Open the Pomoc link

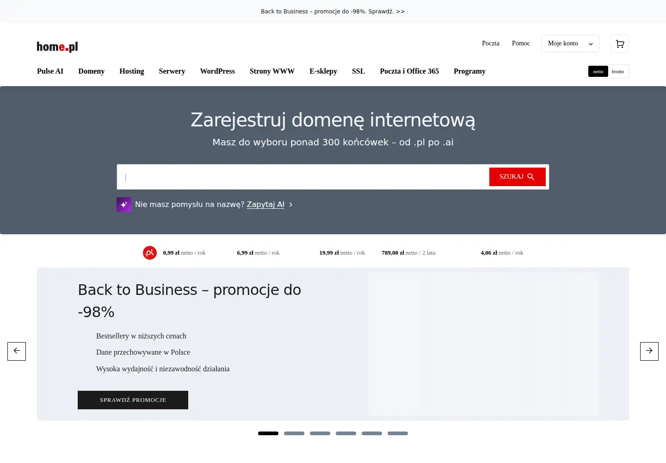coord(521,44)
